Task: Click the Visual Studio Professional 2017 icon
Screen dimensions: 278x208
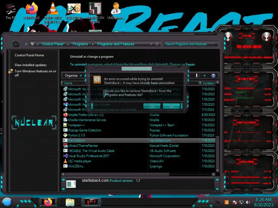Action: [x=65, y=156]
